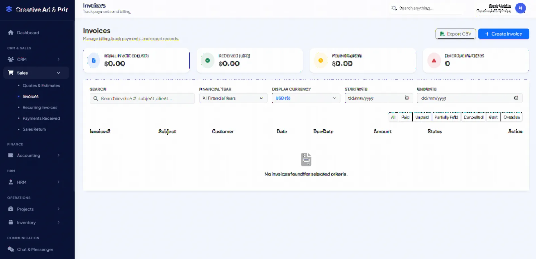This screenshot has width=536, height=259.
Task: Click the Creative Ad & Print logo icon
Action: tap(9, 9)
